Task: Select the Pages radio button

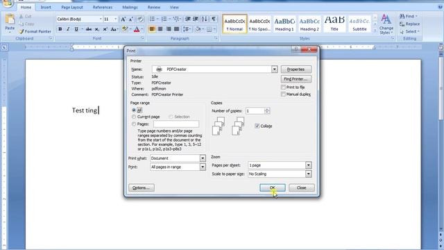Action: click(134, 124)
